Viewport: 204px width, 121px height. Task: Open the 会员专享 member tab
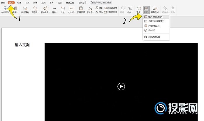point(82,3)
